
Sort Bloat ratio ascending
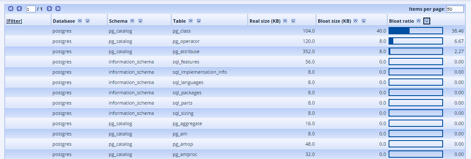point(419,21)
